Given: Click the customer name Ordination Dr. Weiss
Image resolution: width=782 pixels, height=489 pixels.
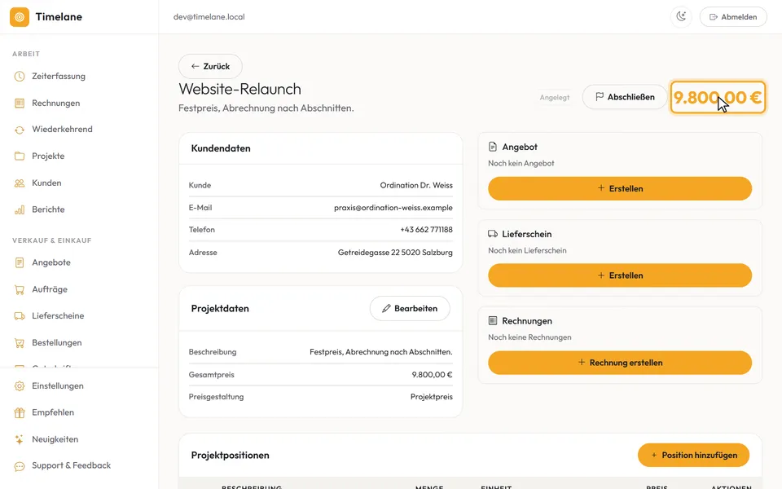Looking at the screenshot, I should point(416,185).
